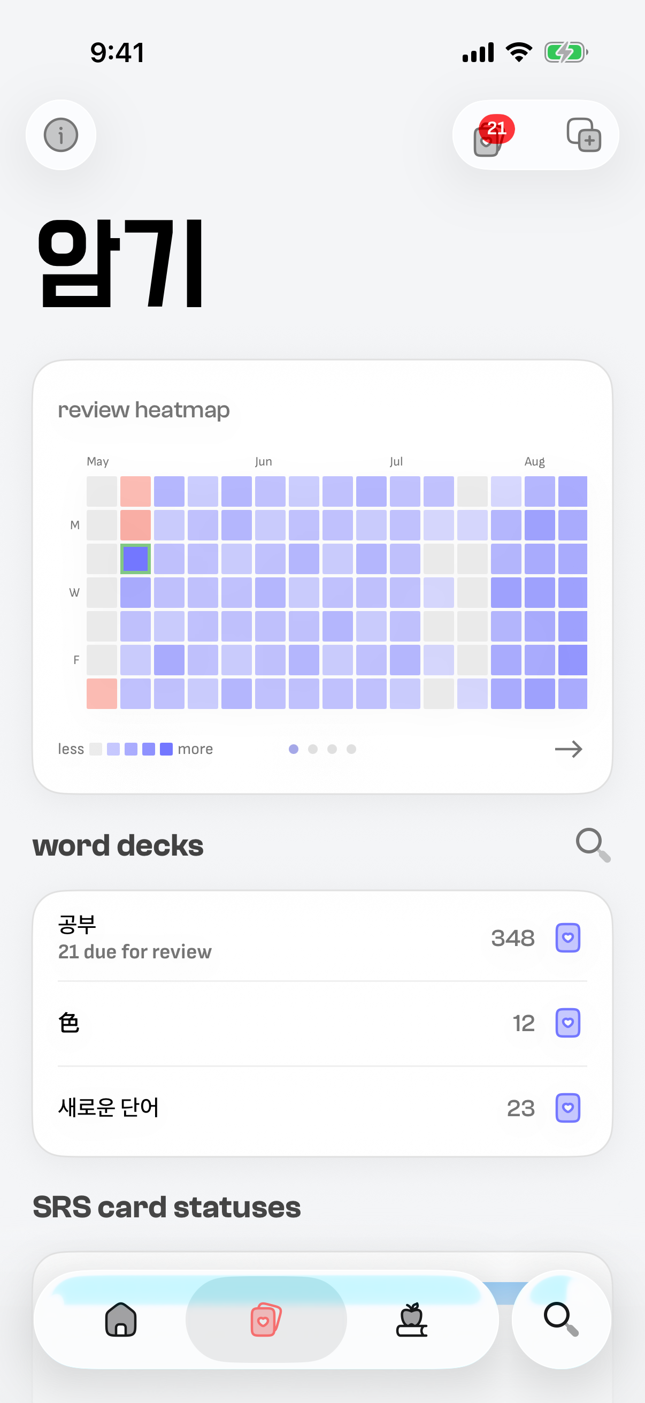
Task: Tap the Wi-Fi status icon
Action: pos(519,52)
